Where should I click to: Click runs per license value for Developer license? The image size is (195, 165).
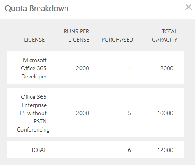pos(83,68)
